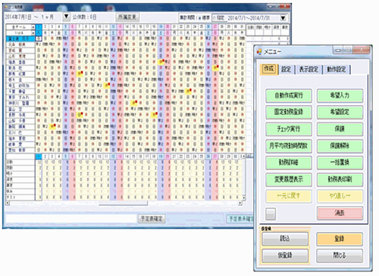
Task: Click the 保護 button
Action: 340,129
